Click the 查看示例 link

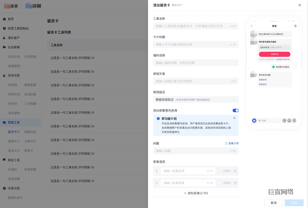click(x=233, y=143)
